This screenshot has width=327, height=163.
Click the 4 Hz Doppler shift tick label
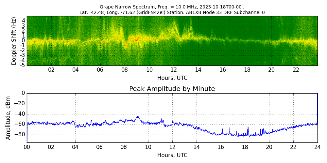[x=24, y=21]
